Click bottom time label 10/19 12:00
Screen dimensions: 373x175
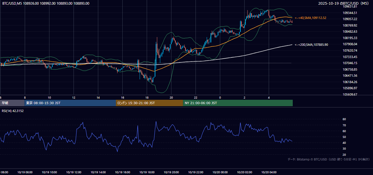coord(74,172)
